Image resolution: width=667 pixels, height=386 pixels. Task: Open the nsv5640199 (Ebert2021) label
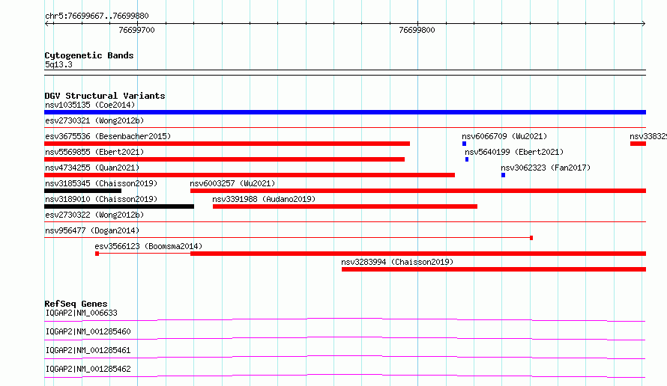[x=514, y=152]
